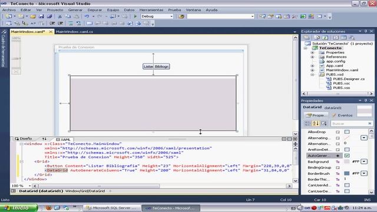
Task: Click Show All Files icon in solution explorer
Action: pos(317,38)
